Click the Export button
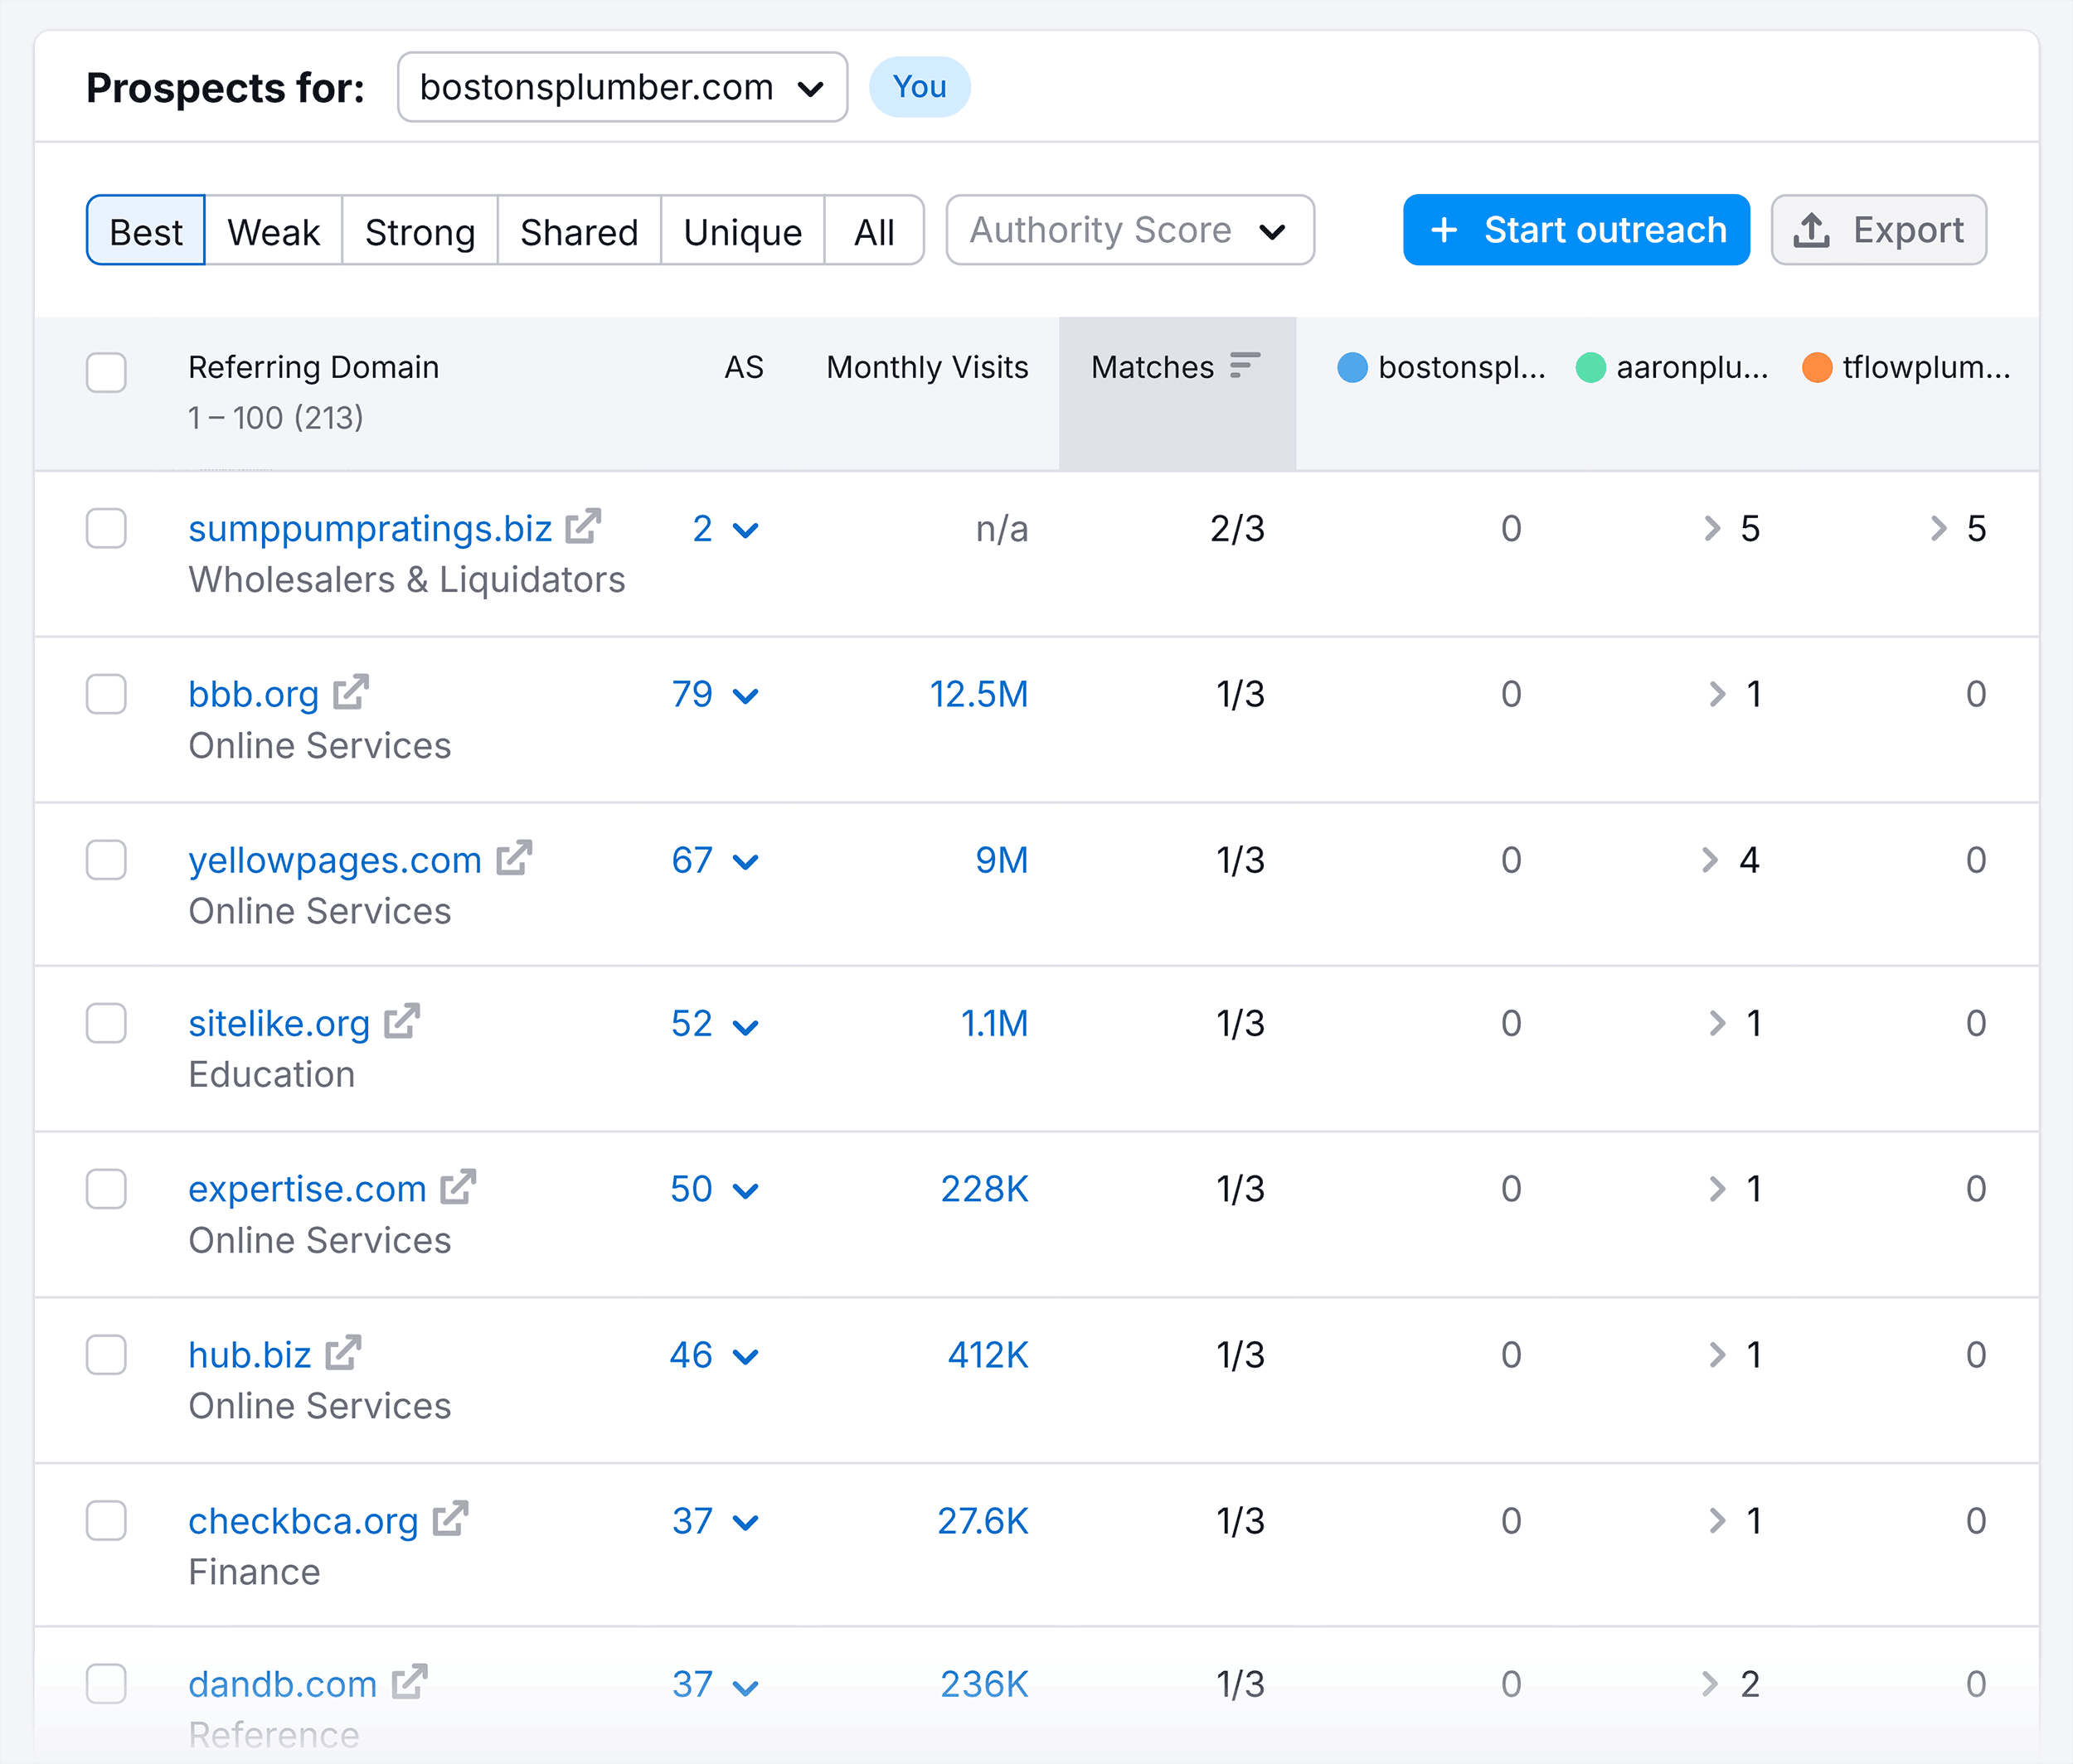This screenshot has height=1764, width=2073. [1878, 230]
